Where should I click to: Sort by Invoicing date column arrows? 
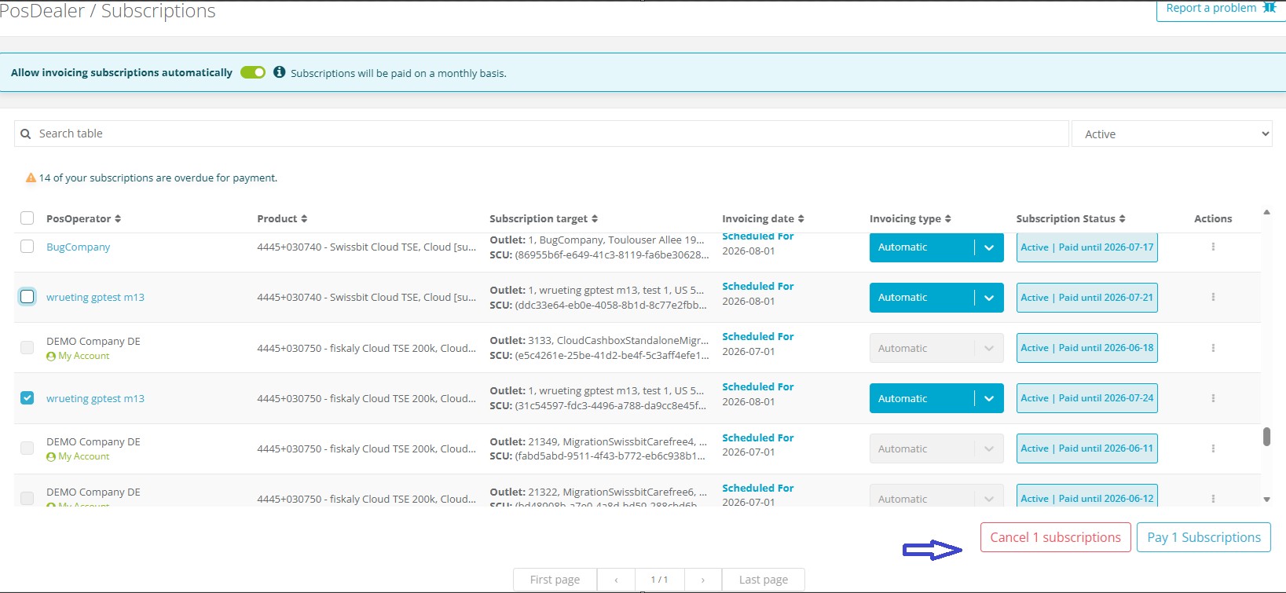tap(801, 219)
